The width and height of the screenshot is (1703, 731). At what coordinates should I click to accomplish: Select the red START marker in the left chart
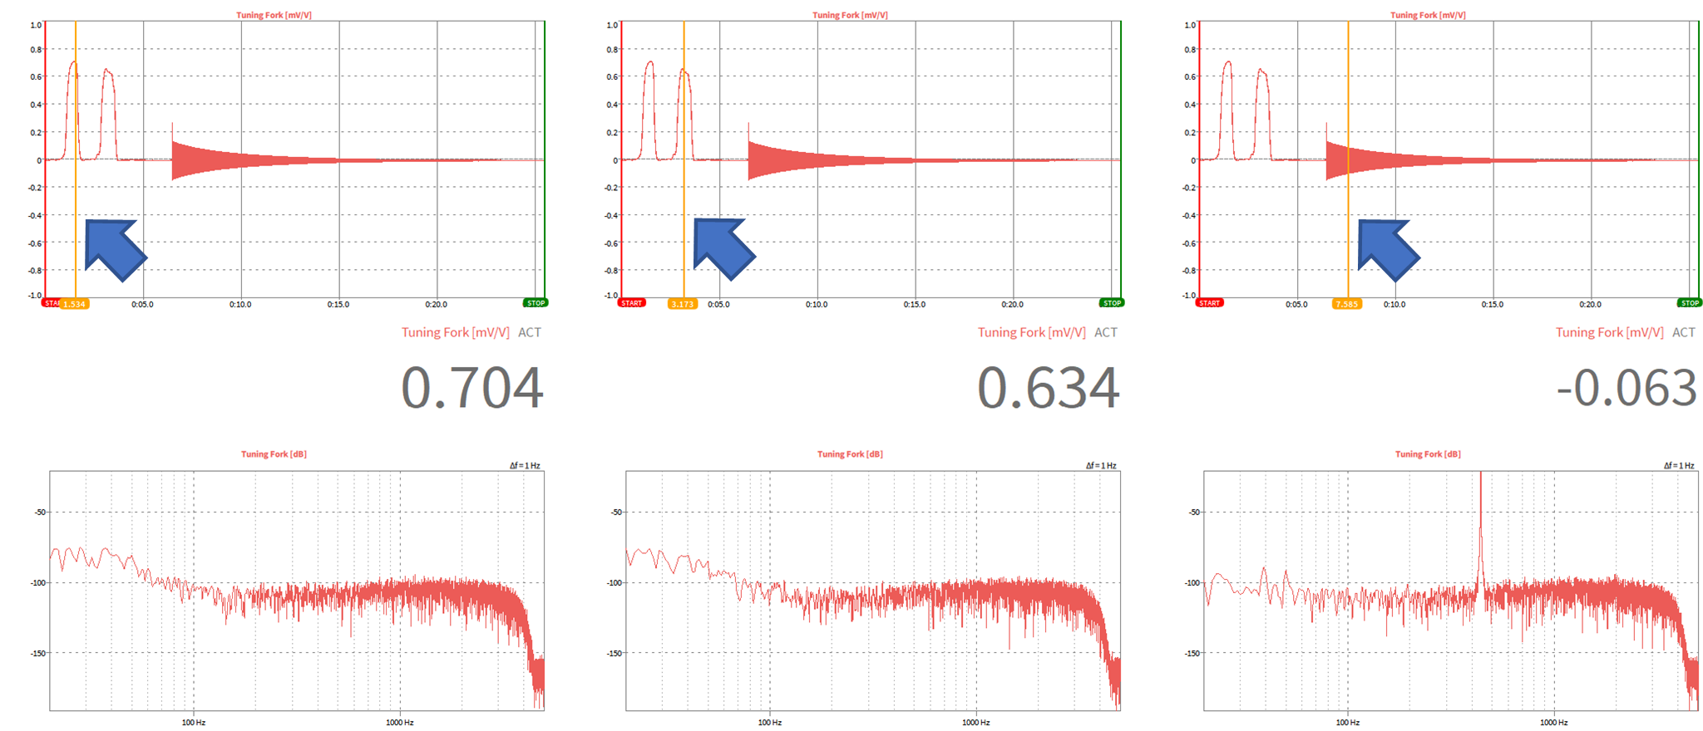coord(51,303)
